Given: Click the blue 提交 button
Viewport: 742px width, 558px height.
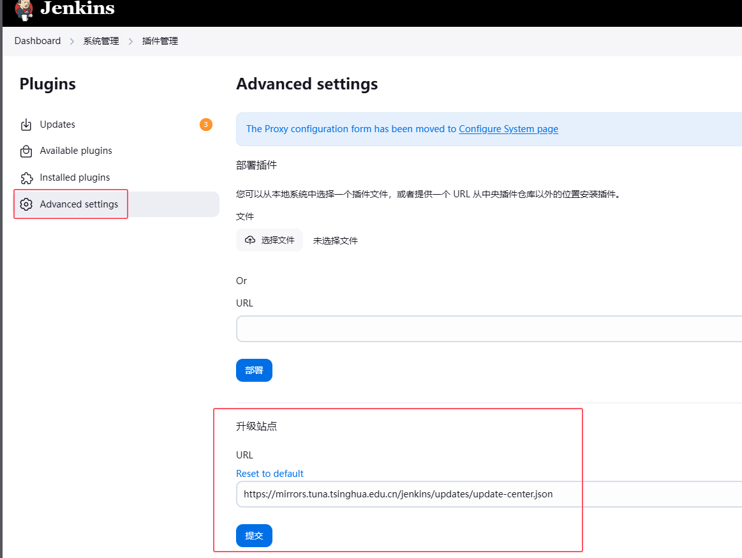Looking at the screenshot, I should (254, 535).
